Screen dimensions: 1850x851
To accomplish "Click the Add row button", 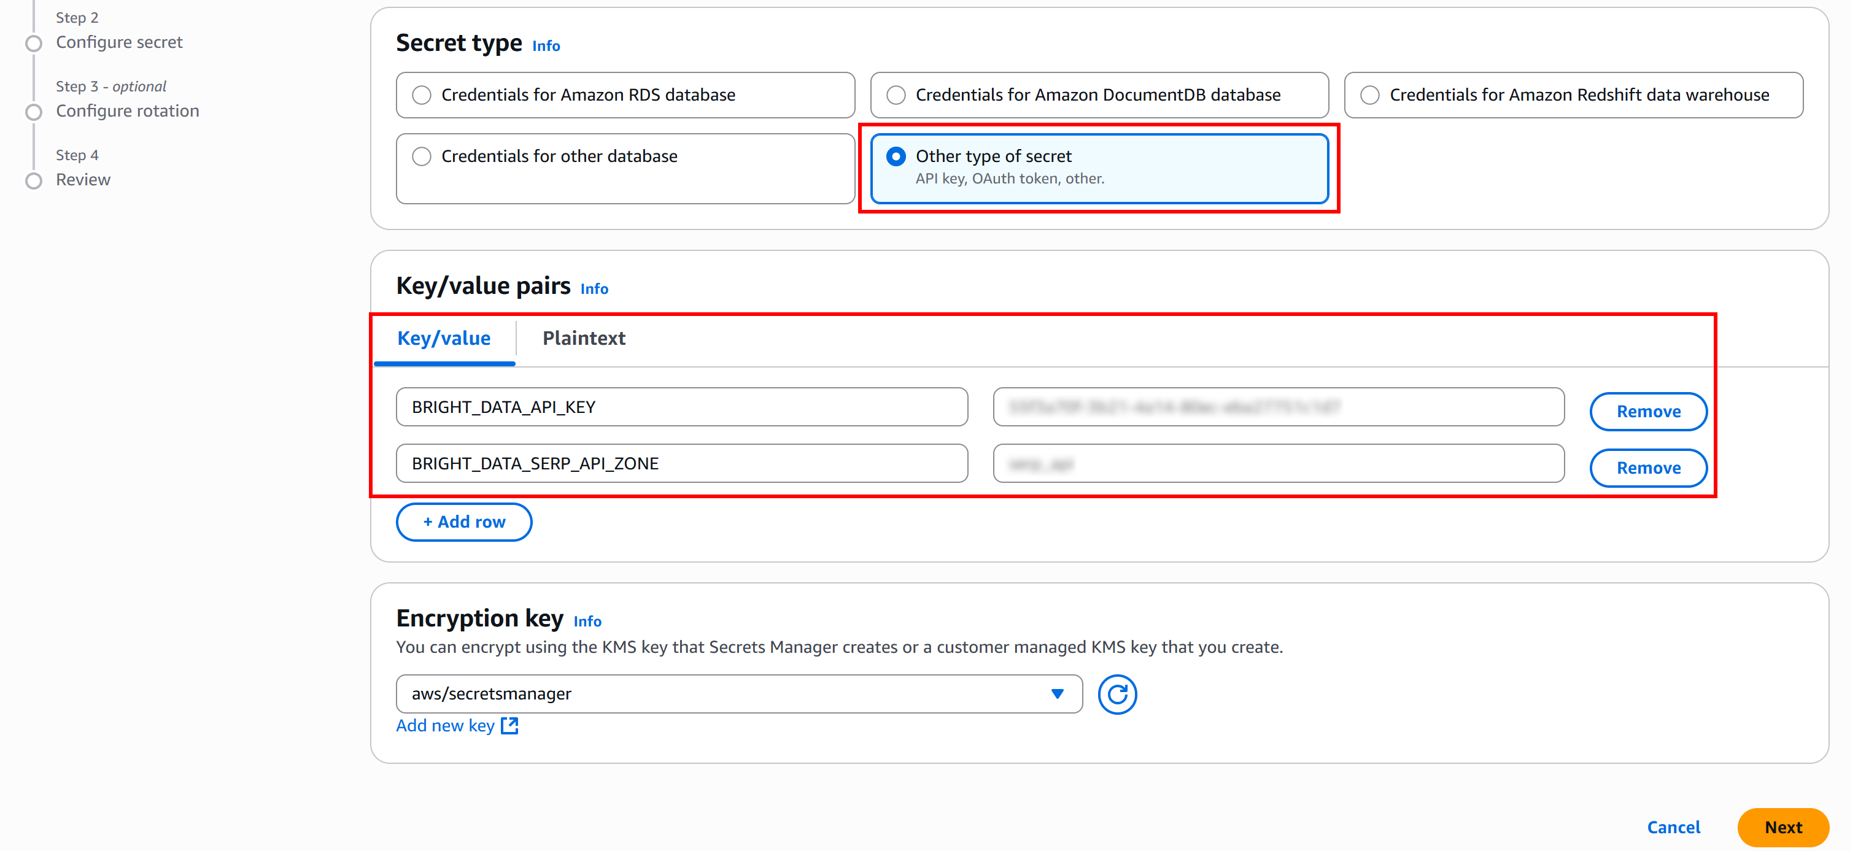I will pos(464,522).
